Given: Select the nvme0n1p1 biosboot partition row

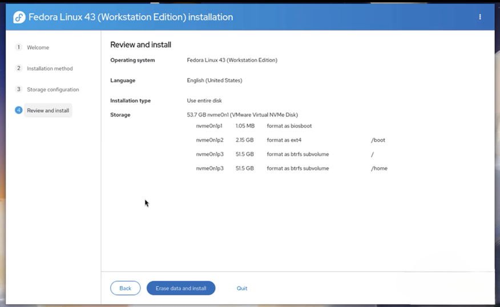Looking at the screenshot, I should pyautogui.click(x=253, y=126).
